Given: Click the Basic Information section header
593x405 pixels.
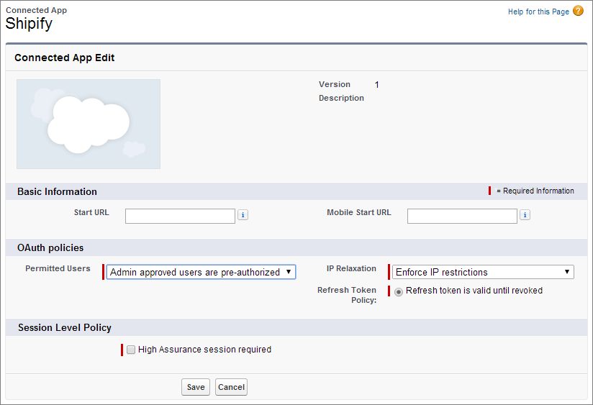Looking at the screenshot, I should (x=57, y=192).
